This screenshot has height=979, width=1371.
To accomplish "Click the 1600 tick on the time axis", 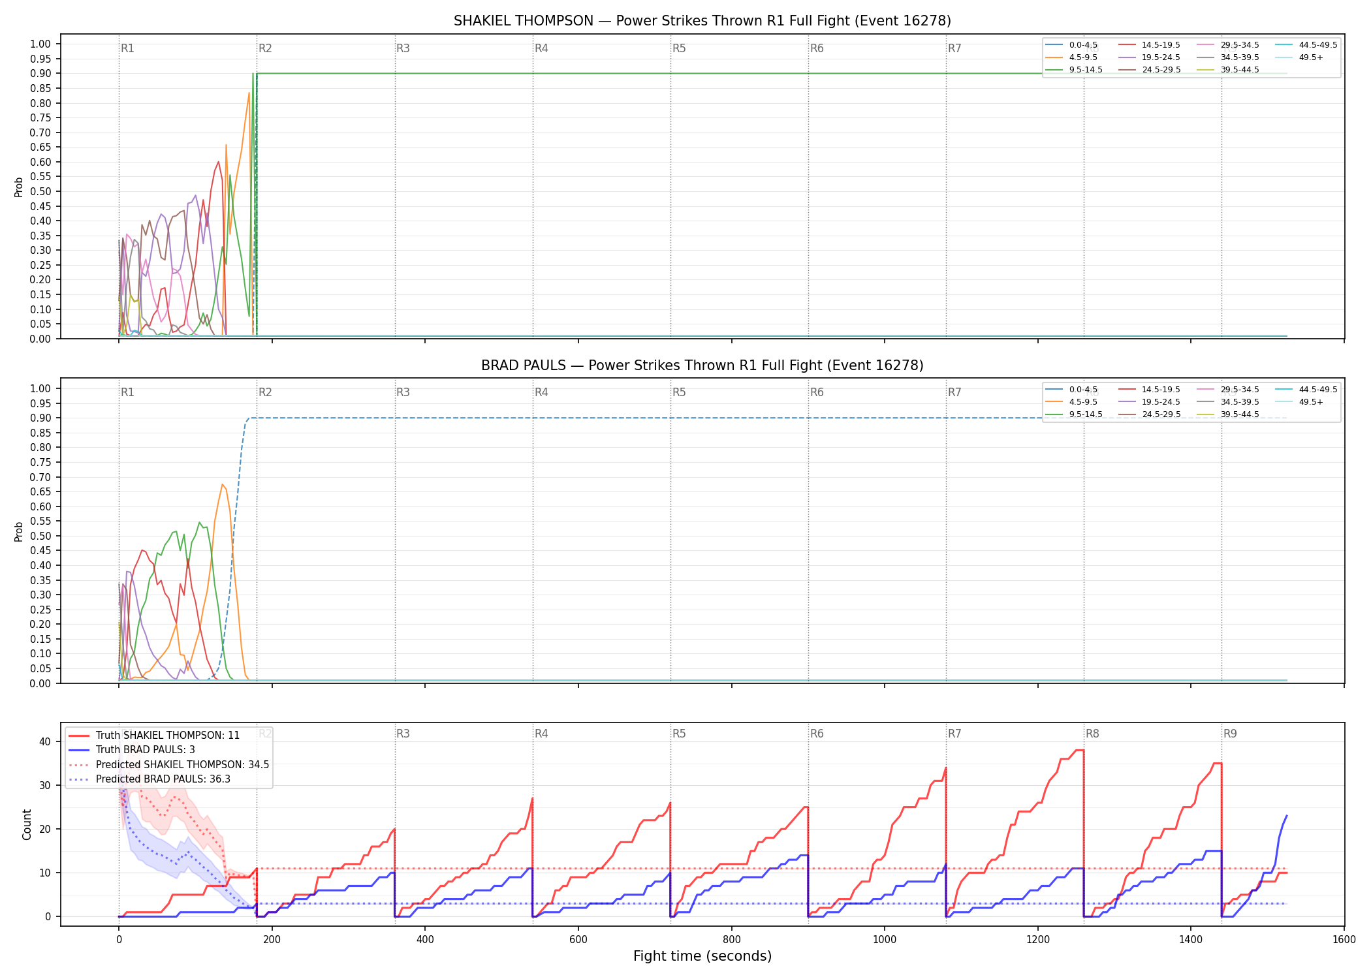I will pos(1344,940).
